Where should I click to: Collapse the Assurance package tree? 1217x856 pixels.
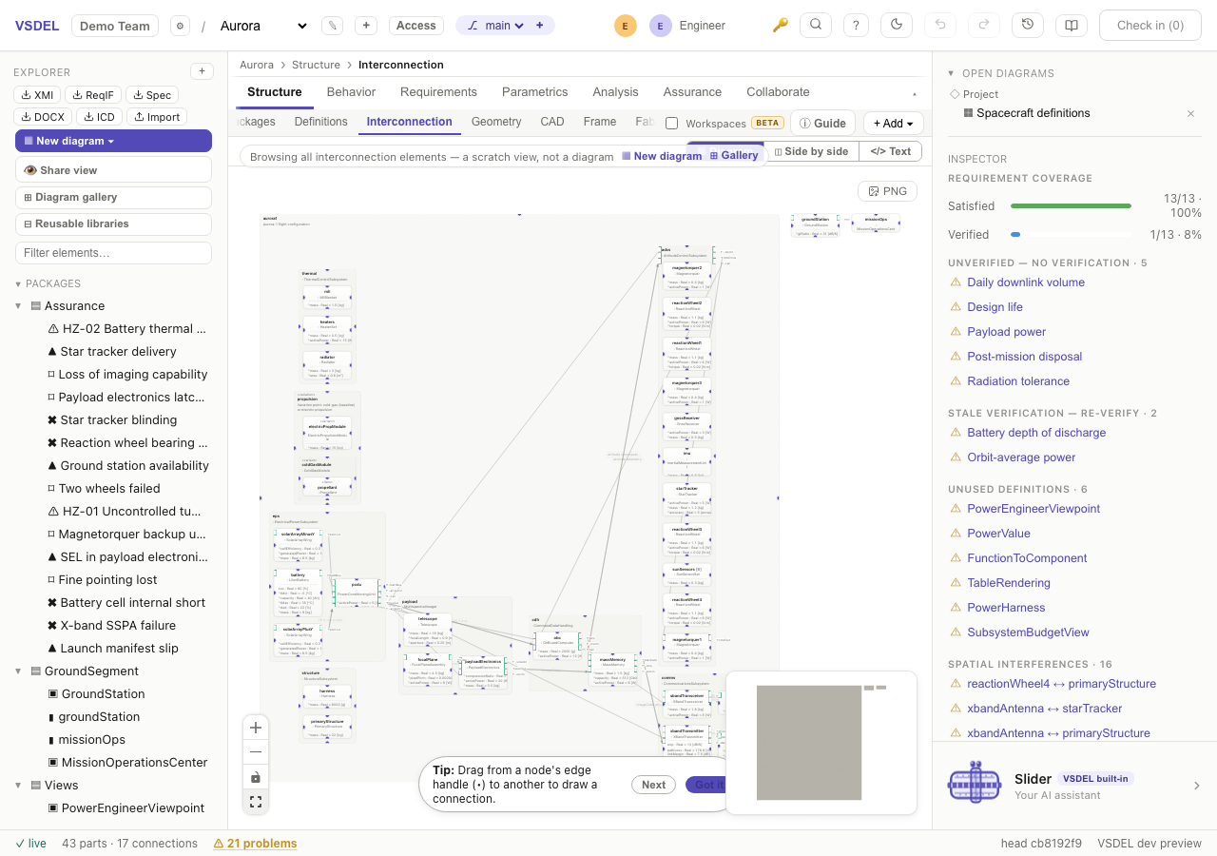pyautogui.click(x=18, y=306)
